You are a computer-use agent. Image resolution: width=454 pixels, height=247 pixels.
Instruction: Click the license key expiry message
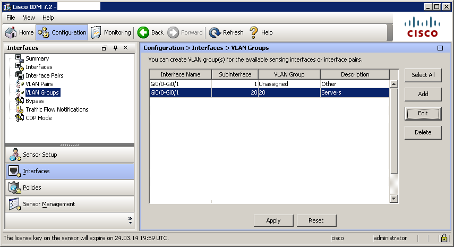point(86,238)
